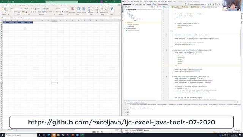Click the locate target icon in Project panel header
This screenshot has width=243, height=137.
(x=152, y=7)
